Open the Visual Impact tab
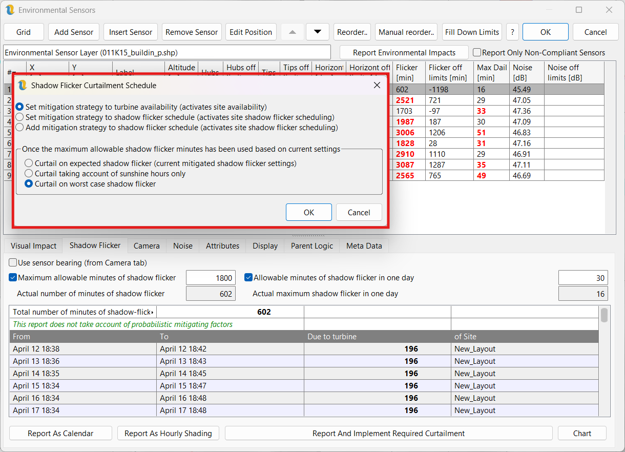625x452 pixels. click(33, 246)
